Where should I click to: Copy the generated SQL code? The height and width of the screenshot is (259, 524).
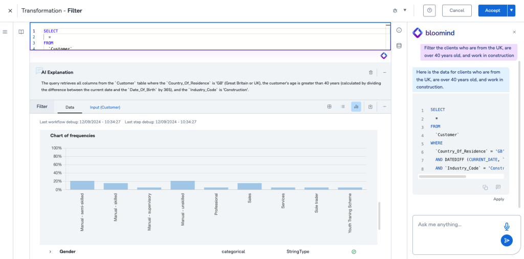pyautogui.click(x=485, y=187)
